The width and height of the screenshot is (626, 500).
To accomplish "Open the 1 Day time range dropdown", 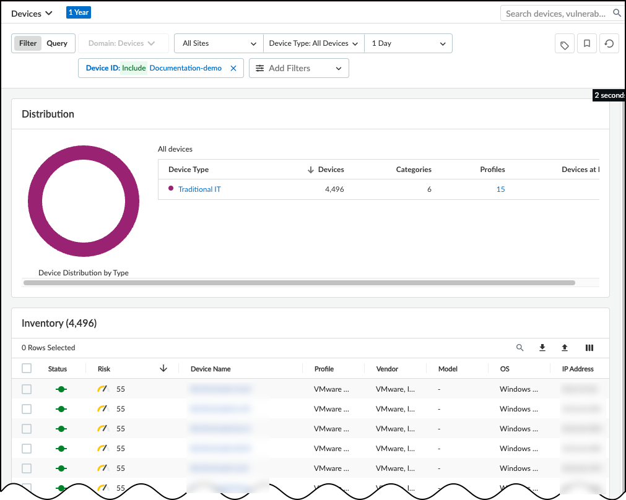I will [x=408, y=43].
